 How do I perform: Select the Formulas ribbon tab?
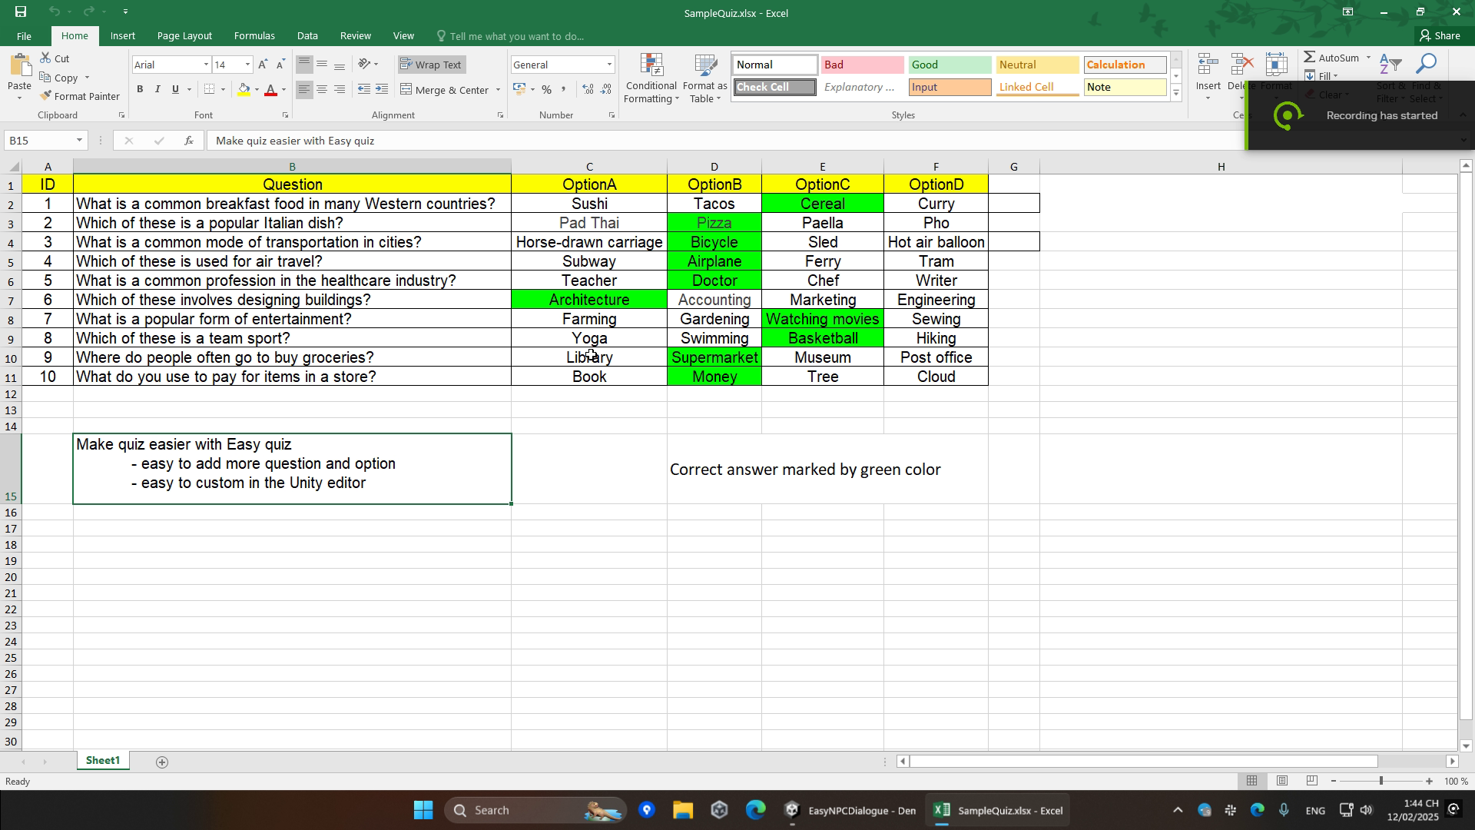click(254, 36)
